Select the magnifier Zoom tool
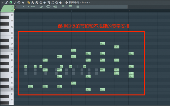170x106 pixels. click(x=57, y=3)
